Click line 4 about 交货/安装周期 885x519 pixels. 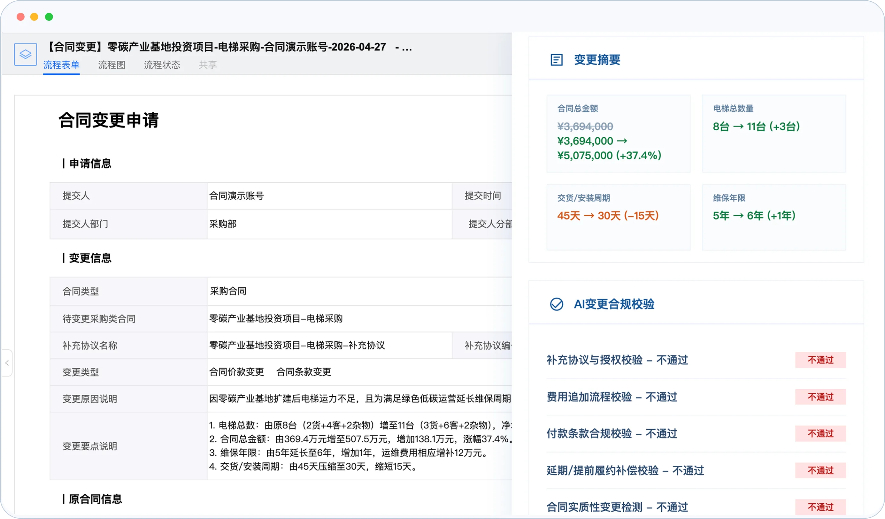click(x=313, y=466)
